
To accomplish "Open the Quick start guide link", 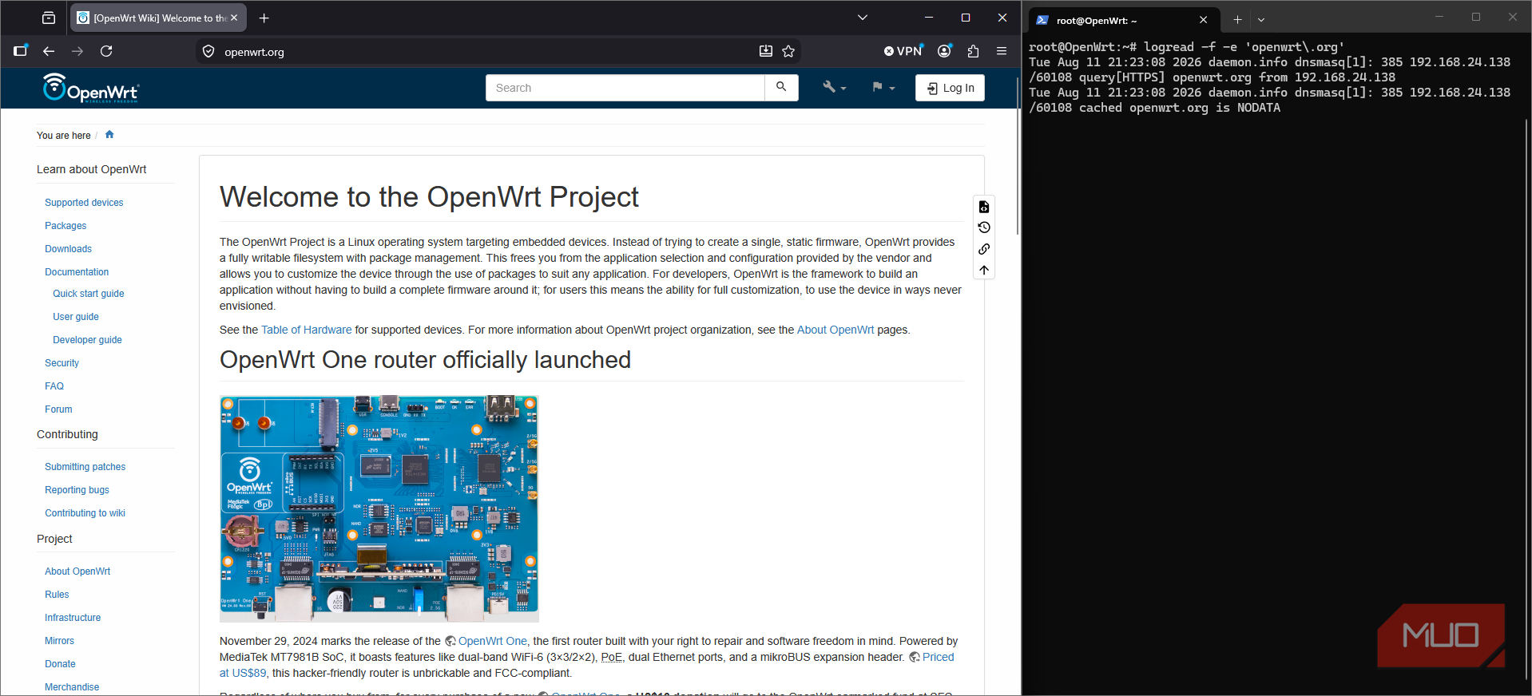I will coord(89,294).
